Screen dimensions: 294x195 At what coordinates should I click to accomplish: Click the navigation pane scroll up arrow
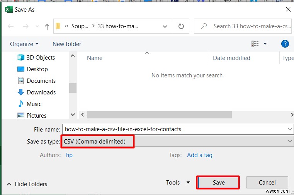(73, 56)
